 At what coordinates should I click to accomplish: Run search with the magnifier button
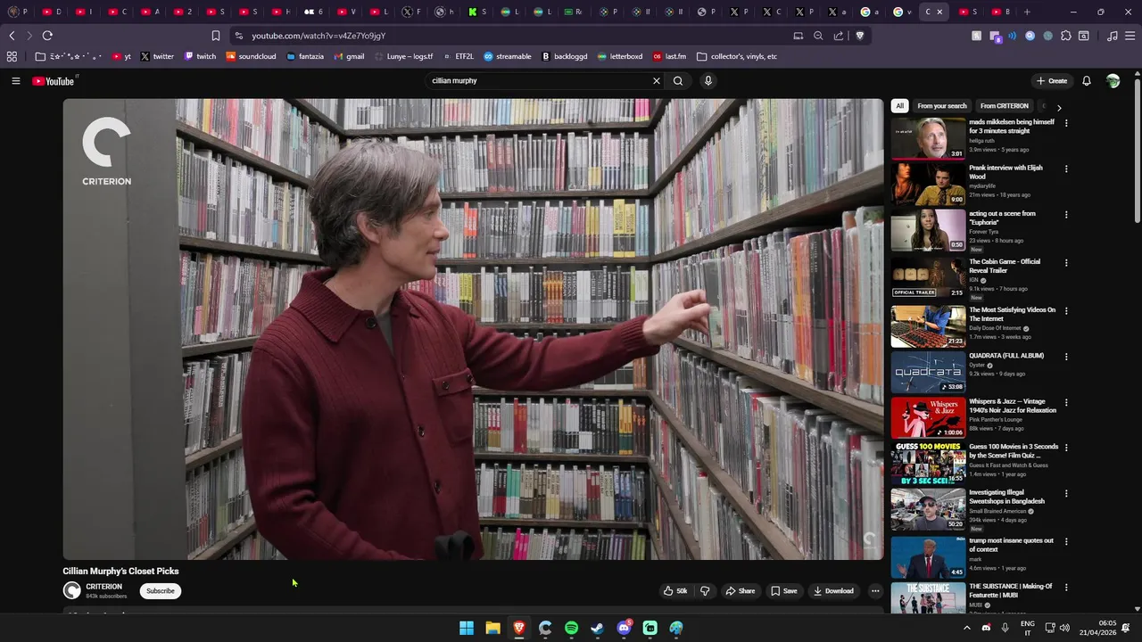pyautogui.click(x=678, y=81)
